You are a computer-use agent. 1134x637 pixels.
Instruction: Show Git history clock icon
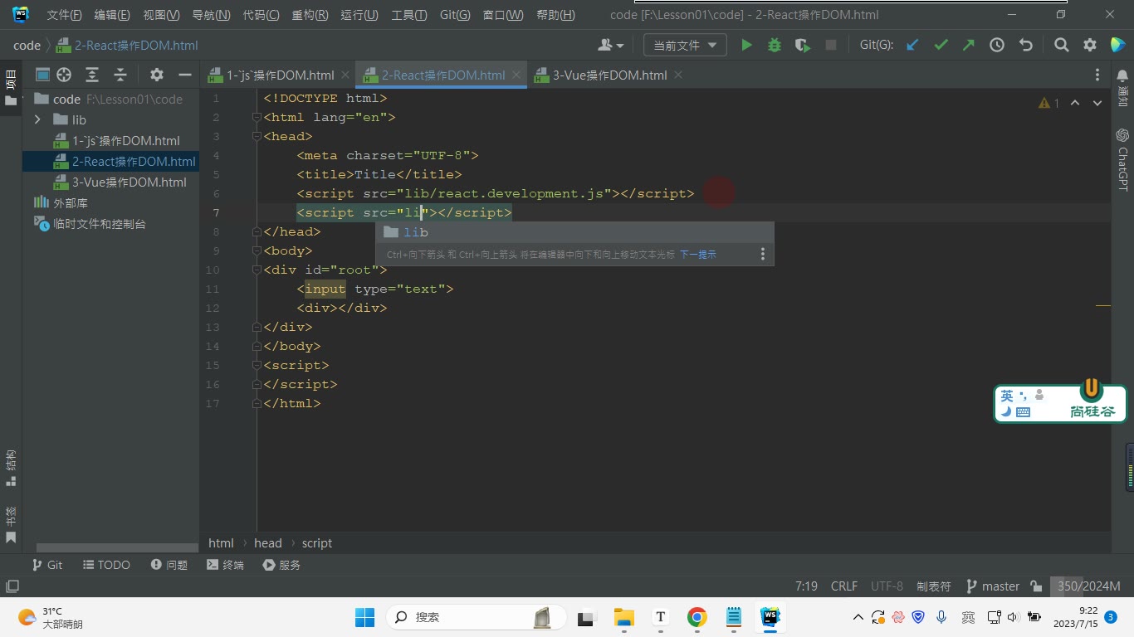pos(997,46)
